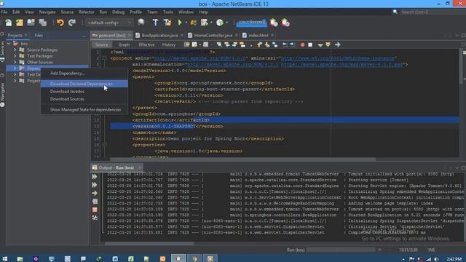Collapse the bos project root node
Image resolution: width=466 pixels, height=262 pixels.
click(9, 44)
